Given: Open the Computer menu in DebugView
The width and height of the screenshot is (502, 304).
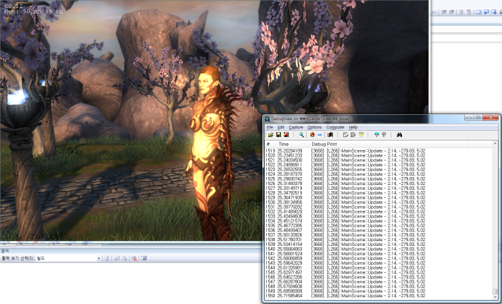Looking at the screenshot, I should point(335,128).
